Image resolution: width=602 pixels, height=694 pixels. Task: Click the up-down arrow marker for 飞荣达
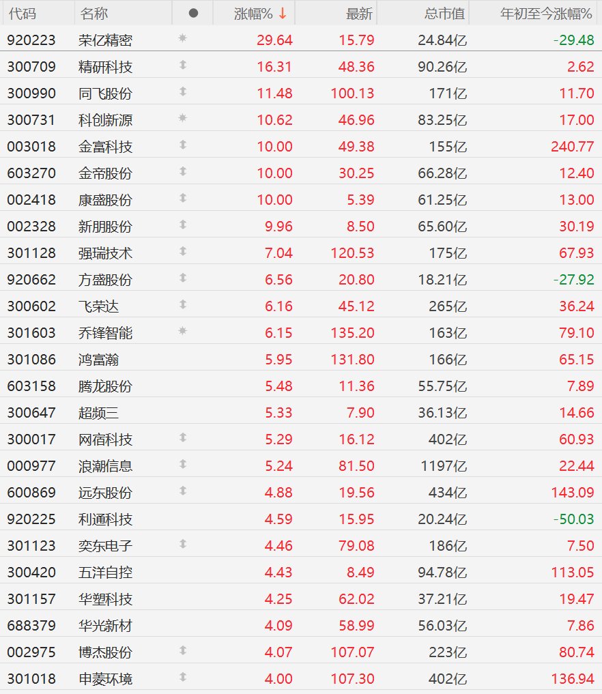pyautogui.click(x=183, y=304)
